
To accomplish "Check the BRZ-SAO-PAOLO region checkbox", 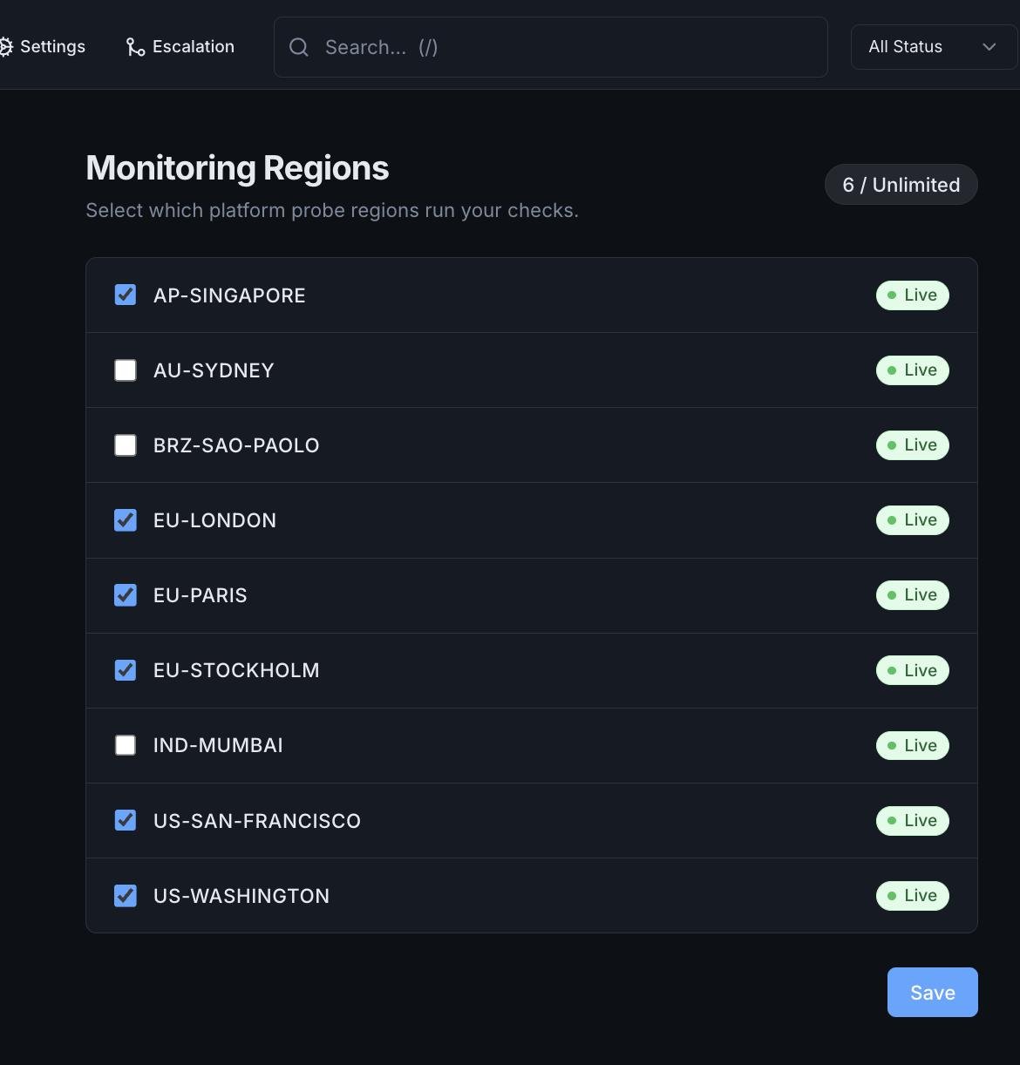I will pos(126,445).
